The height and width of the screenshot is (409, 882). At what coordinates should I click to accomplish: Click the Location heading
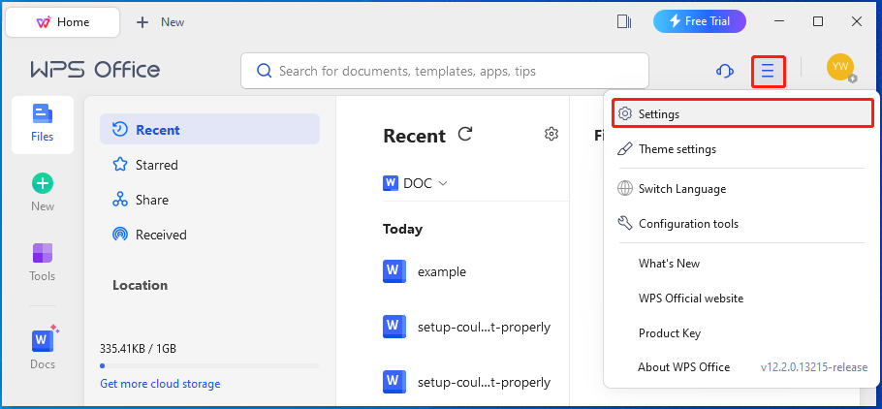pyautogui.click(x=141, y=285)
